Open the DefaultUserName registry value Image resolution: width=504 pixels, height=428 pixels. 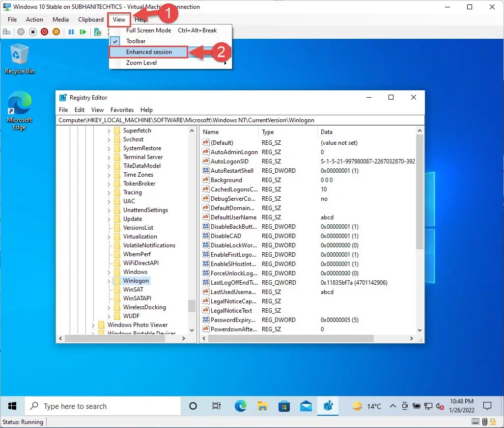233,217
